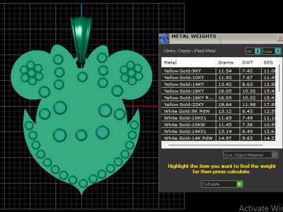Click the Library: Classic-(Fast)-Metal label
The width and height of the screenshot is (283, 212).
[190, 51]
